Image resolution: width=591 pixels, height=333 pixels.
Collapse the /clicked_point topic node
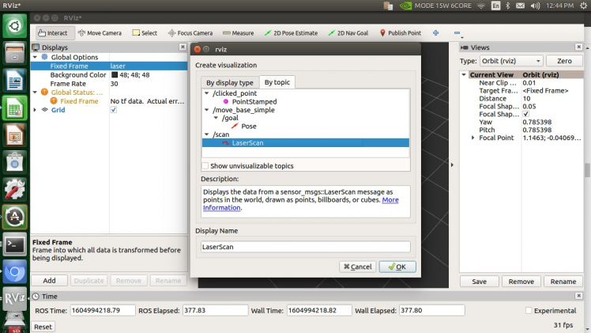coord(206,93)
